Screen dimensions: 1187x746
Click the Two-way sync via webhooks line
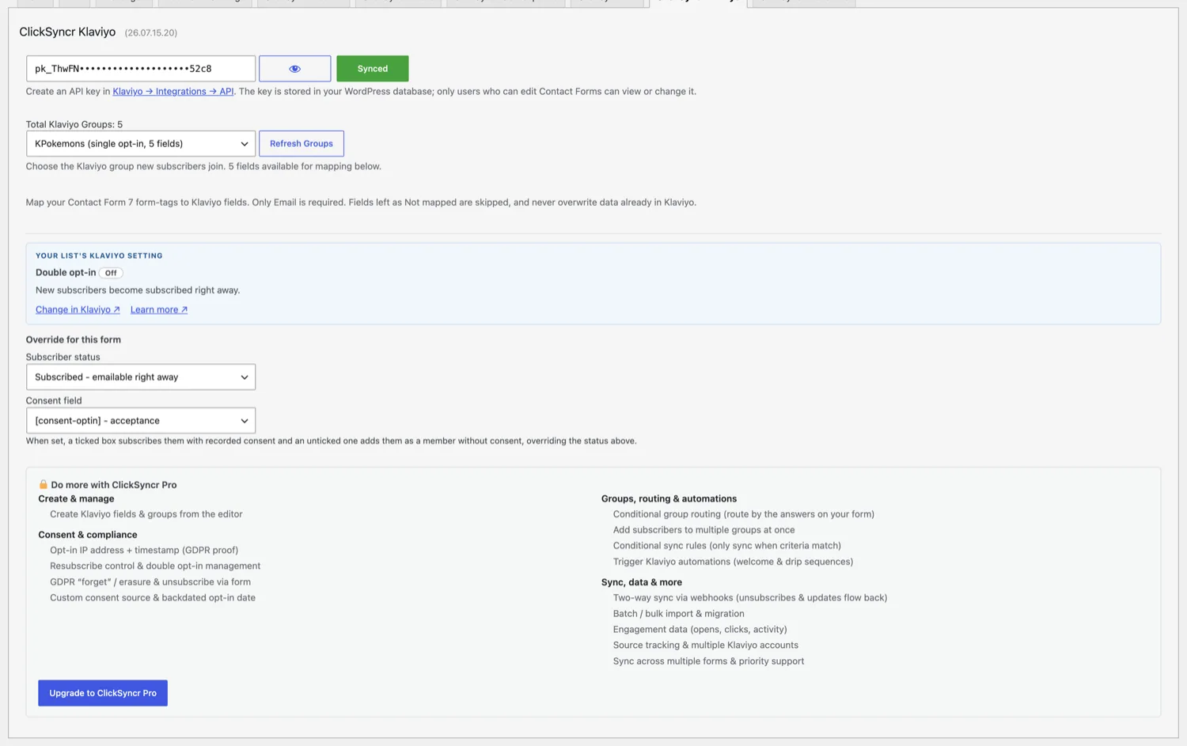point(750,598)
